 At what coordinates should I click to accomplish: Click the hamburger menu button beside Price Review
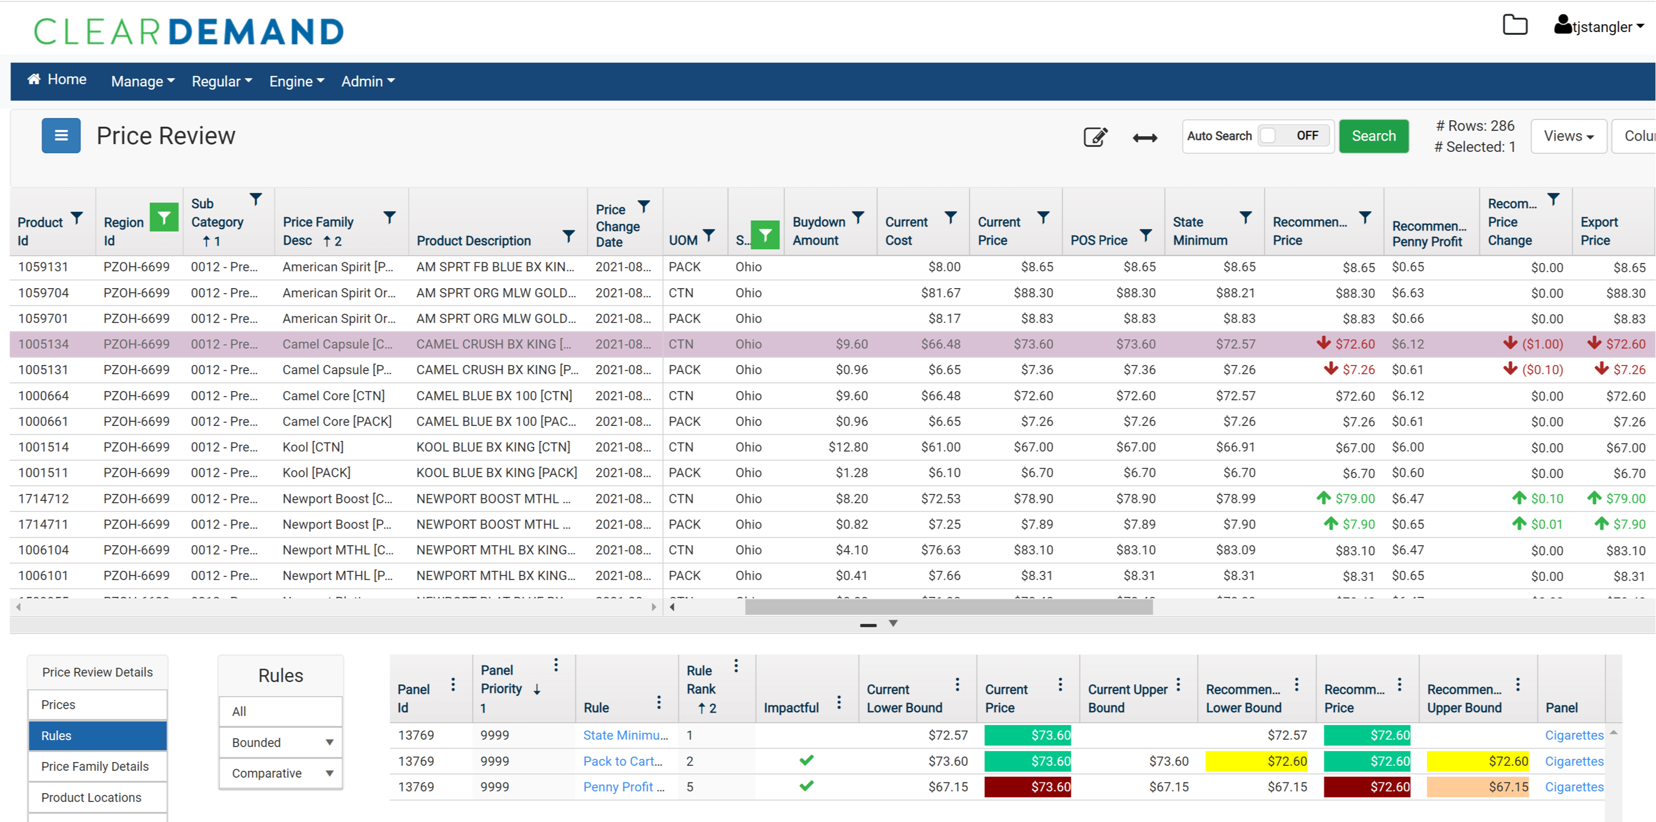point(61,136)
